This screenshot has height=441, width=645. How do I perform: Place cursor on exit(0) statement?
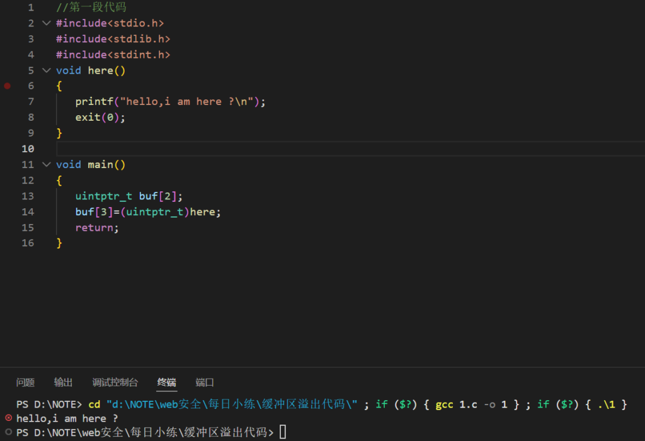tap(100, 118)
